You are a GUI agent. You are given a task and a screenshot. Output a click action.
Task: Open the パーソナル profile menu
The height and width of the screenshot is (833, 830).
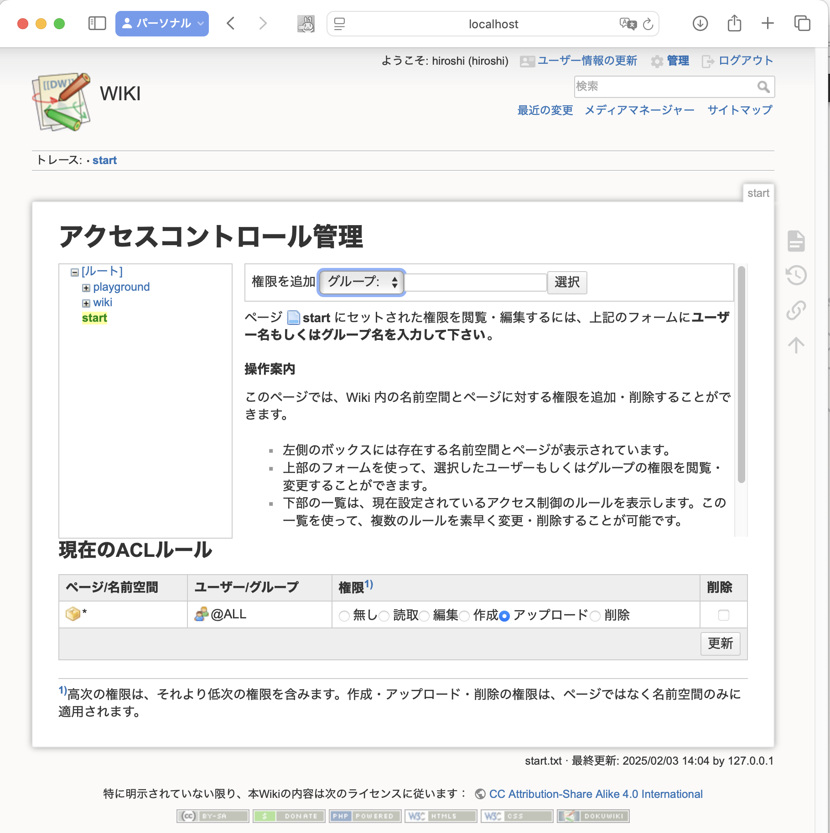pyautogui.click(x=162, y=23)
